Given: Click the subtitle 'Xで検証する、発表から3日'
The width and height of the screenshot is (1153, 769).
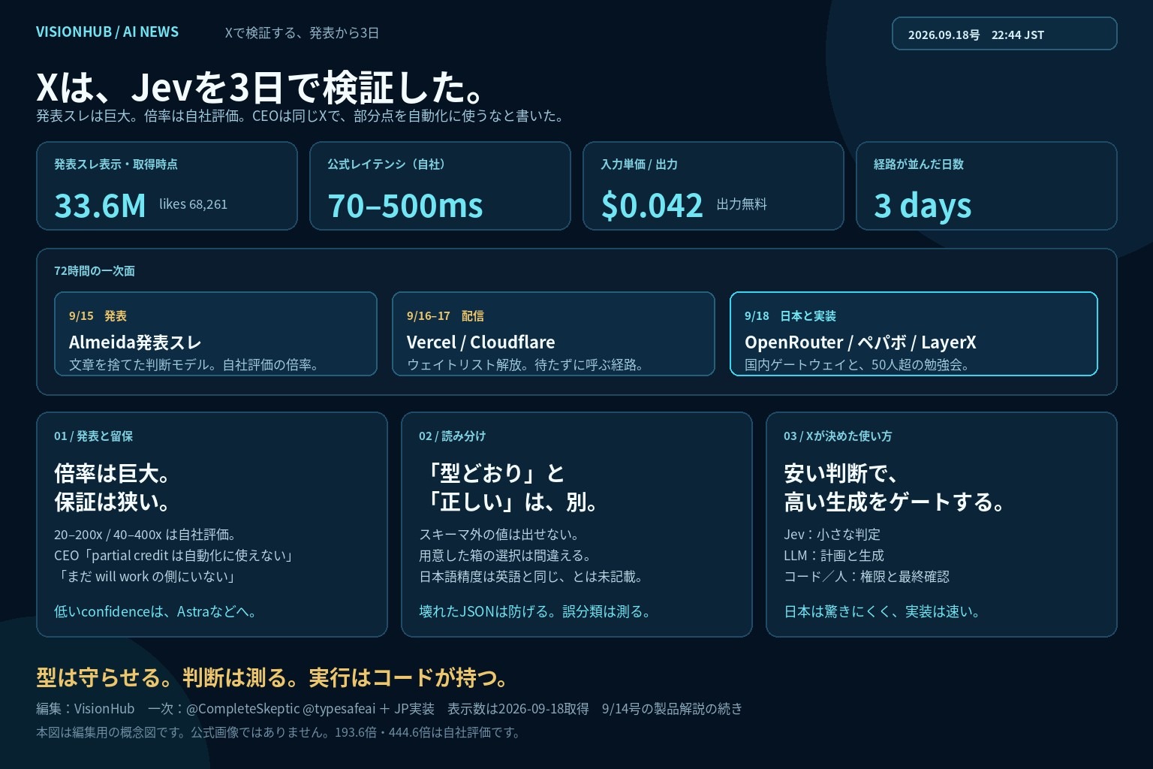Looking at the screenshot, I should point(302,33).
